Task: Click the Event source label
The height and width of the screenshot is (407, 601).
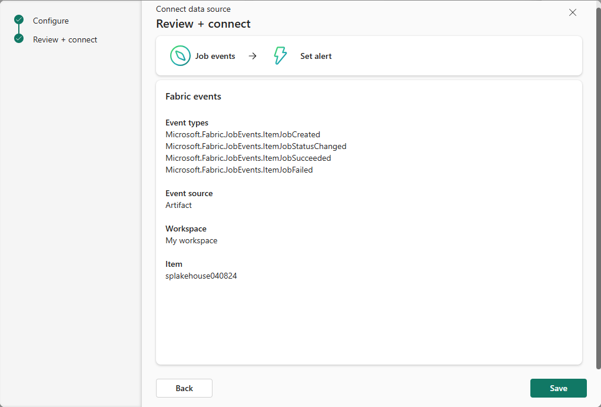Action: point(189,193)
